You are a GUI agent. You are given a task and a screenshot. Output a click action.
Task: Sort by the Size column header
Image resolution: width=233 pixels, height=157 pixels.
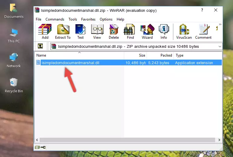pos(135,55)
